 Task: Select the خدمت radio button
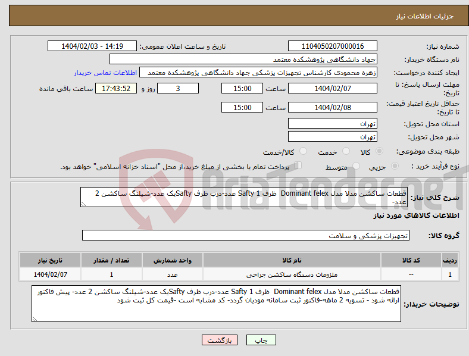click(x=346, y=151)
